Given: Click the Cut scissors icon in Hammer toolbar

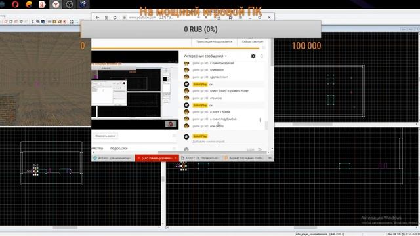Looking at the screenshot, I should click(33, 22).
